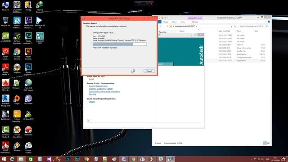This screenshot has width=288, height=162.
Task: Open the Manage tab in File Explorer
Action: pyautogui.click(x=195, y=22)
